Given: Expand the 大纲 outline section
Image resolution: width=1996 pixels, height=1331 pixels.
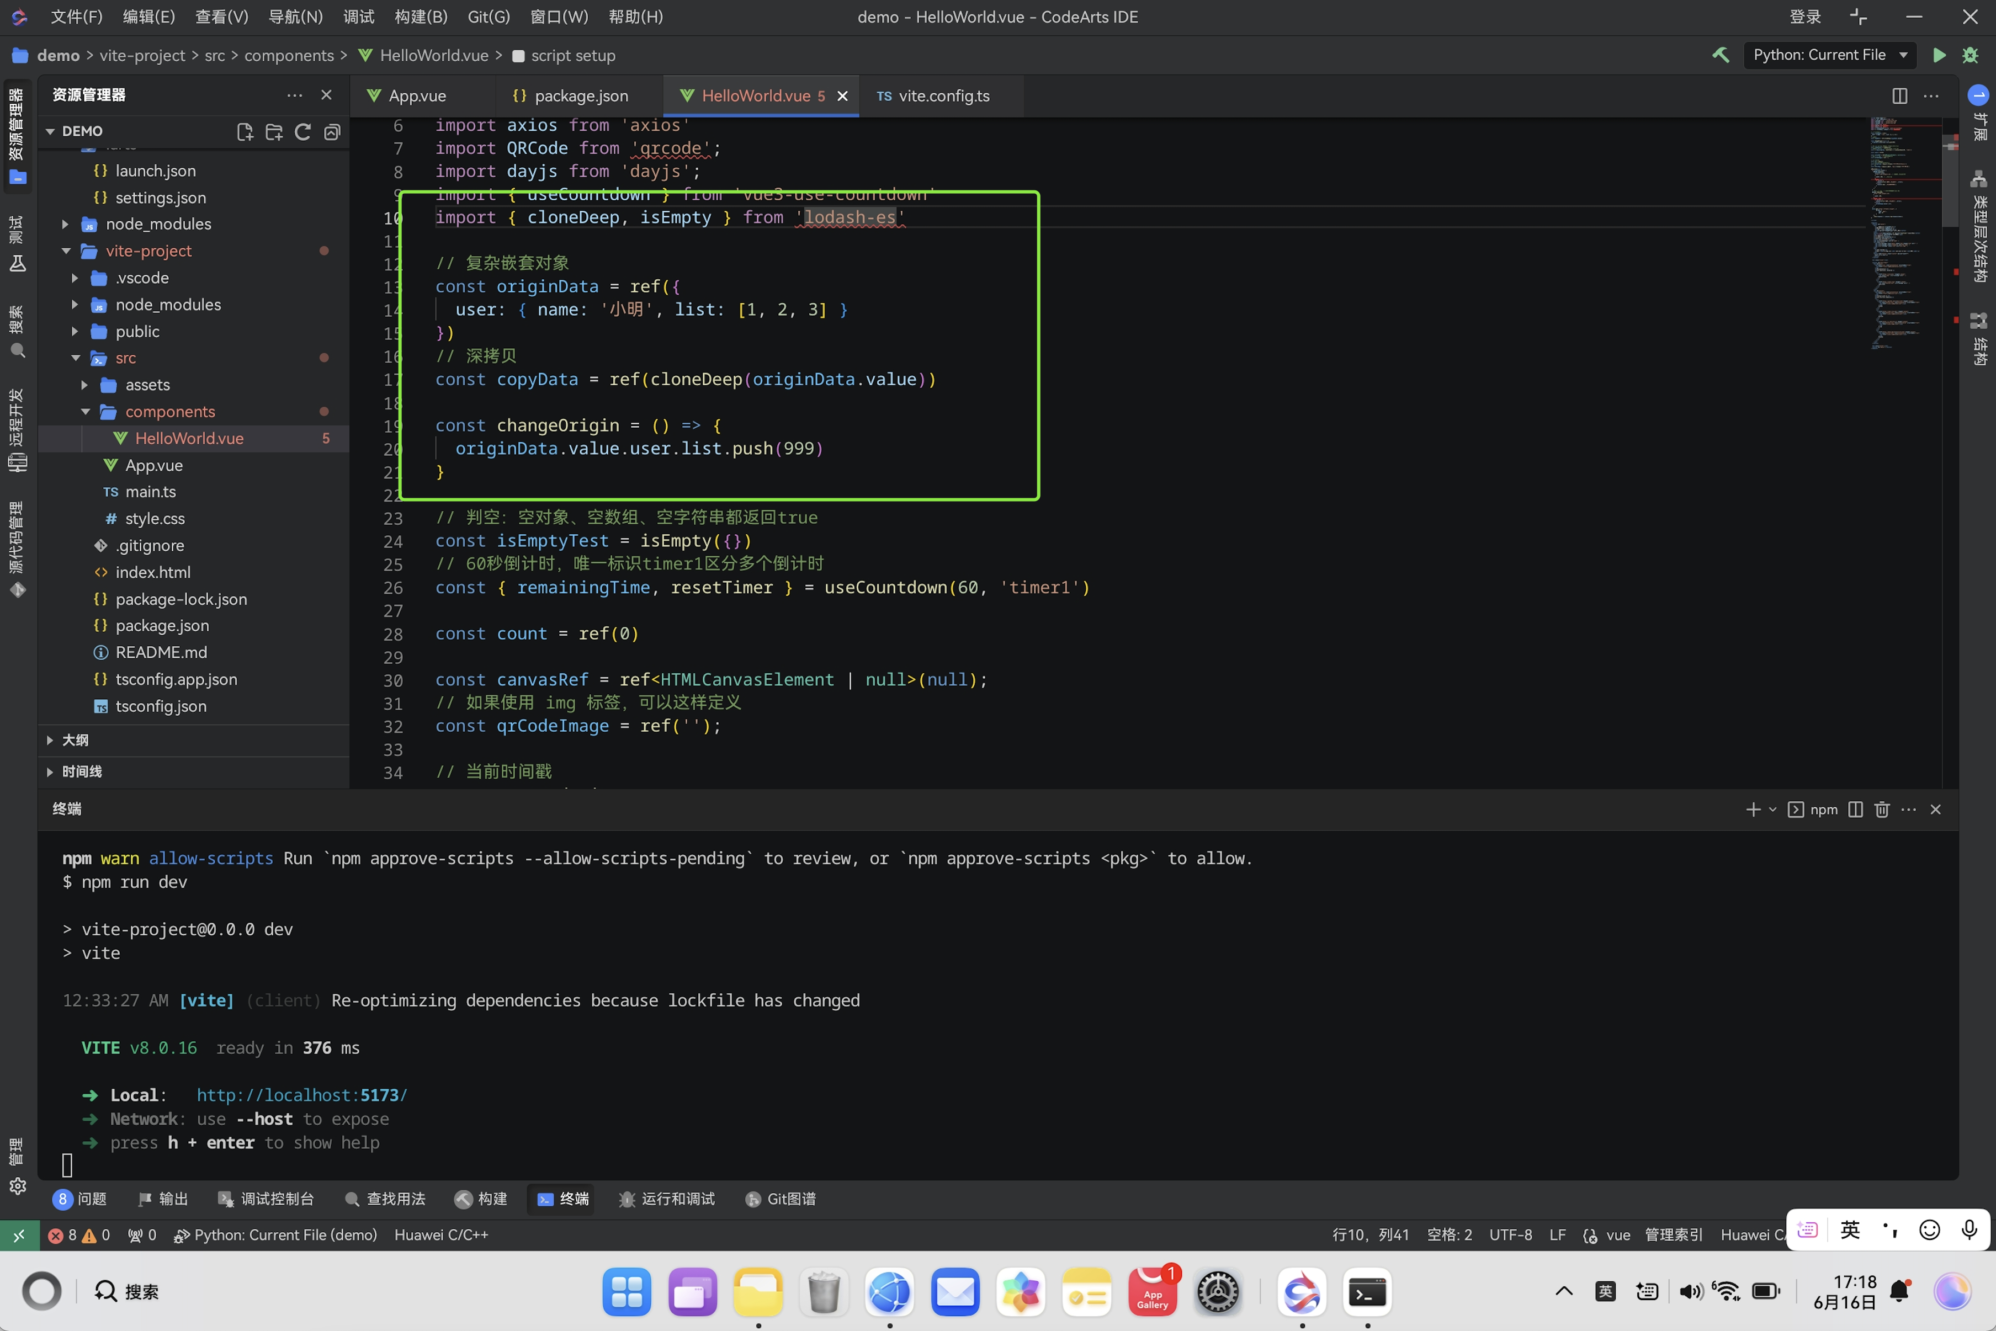Looking at the screenshot, I should 50,740.
